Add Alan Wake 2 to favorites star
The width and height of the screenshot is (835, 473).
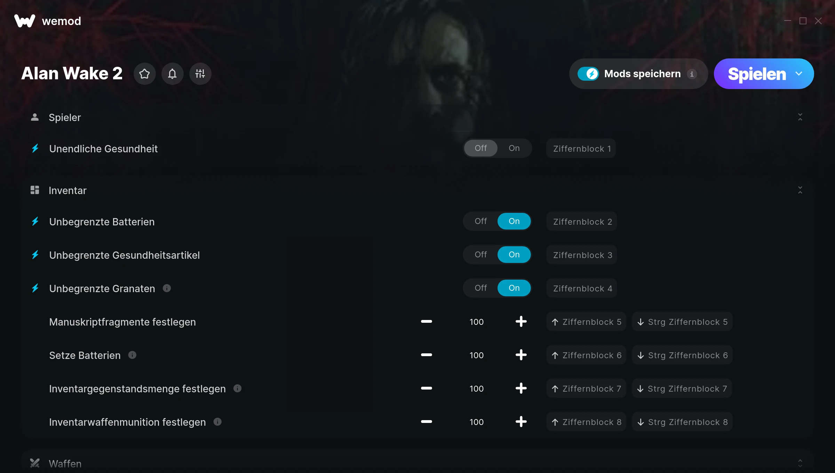coord(144,74)
